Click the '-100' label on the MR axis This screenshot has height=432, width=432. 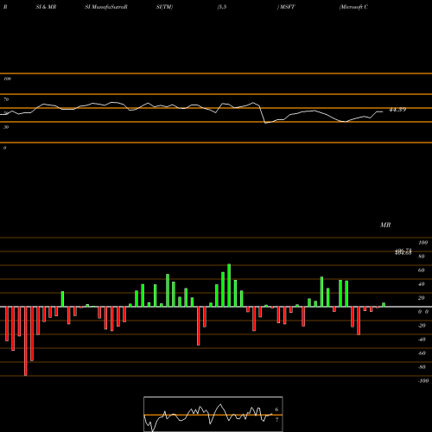(423, 381)
